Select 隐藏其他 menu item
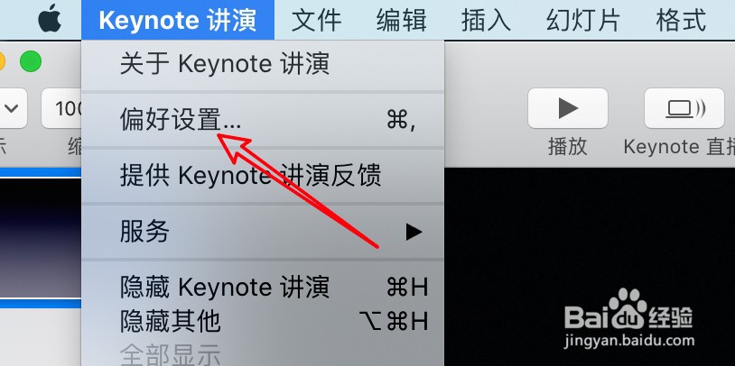The width and height of the screenshot is (735, 366). (x=263, y=321)
